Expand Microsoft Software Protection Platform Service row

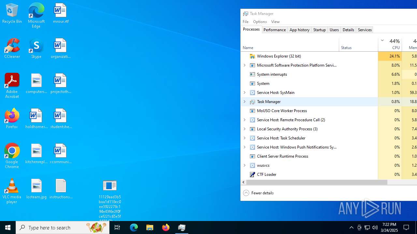245,65
